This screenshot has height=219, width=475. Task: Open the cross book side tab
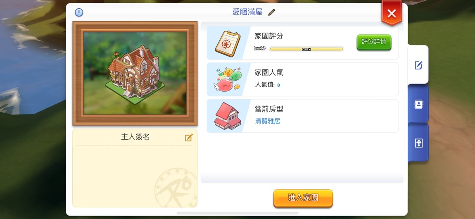coord(418,143)
